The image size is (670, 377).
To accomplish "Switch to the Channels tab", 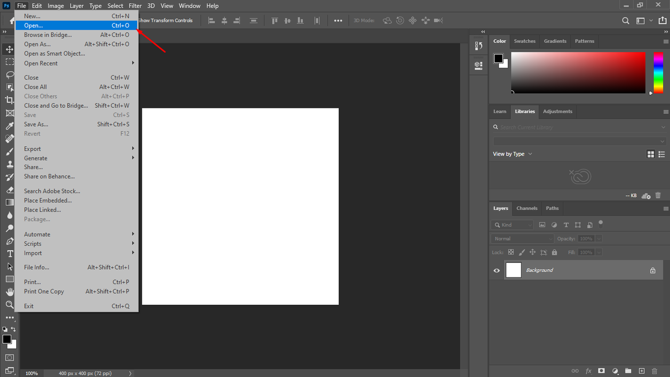I will pos(527,208).
